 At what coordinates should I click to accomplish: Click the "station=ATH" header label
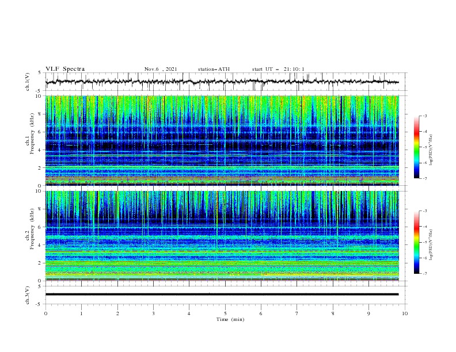pyautogui.click(x=214, y=69)
